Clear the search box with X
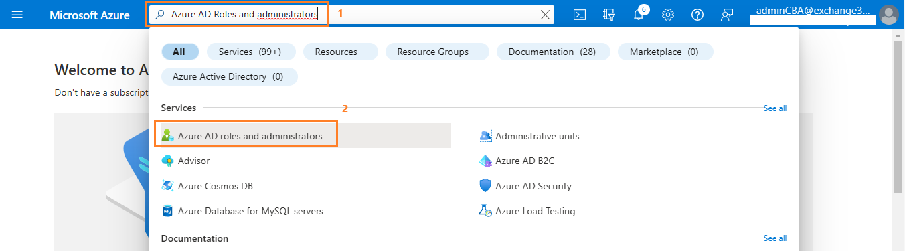This screenshot has height=251, width=905. coord(546,15)
